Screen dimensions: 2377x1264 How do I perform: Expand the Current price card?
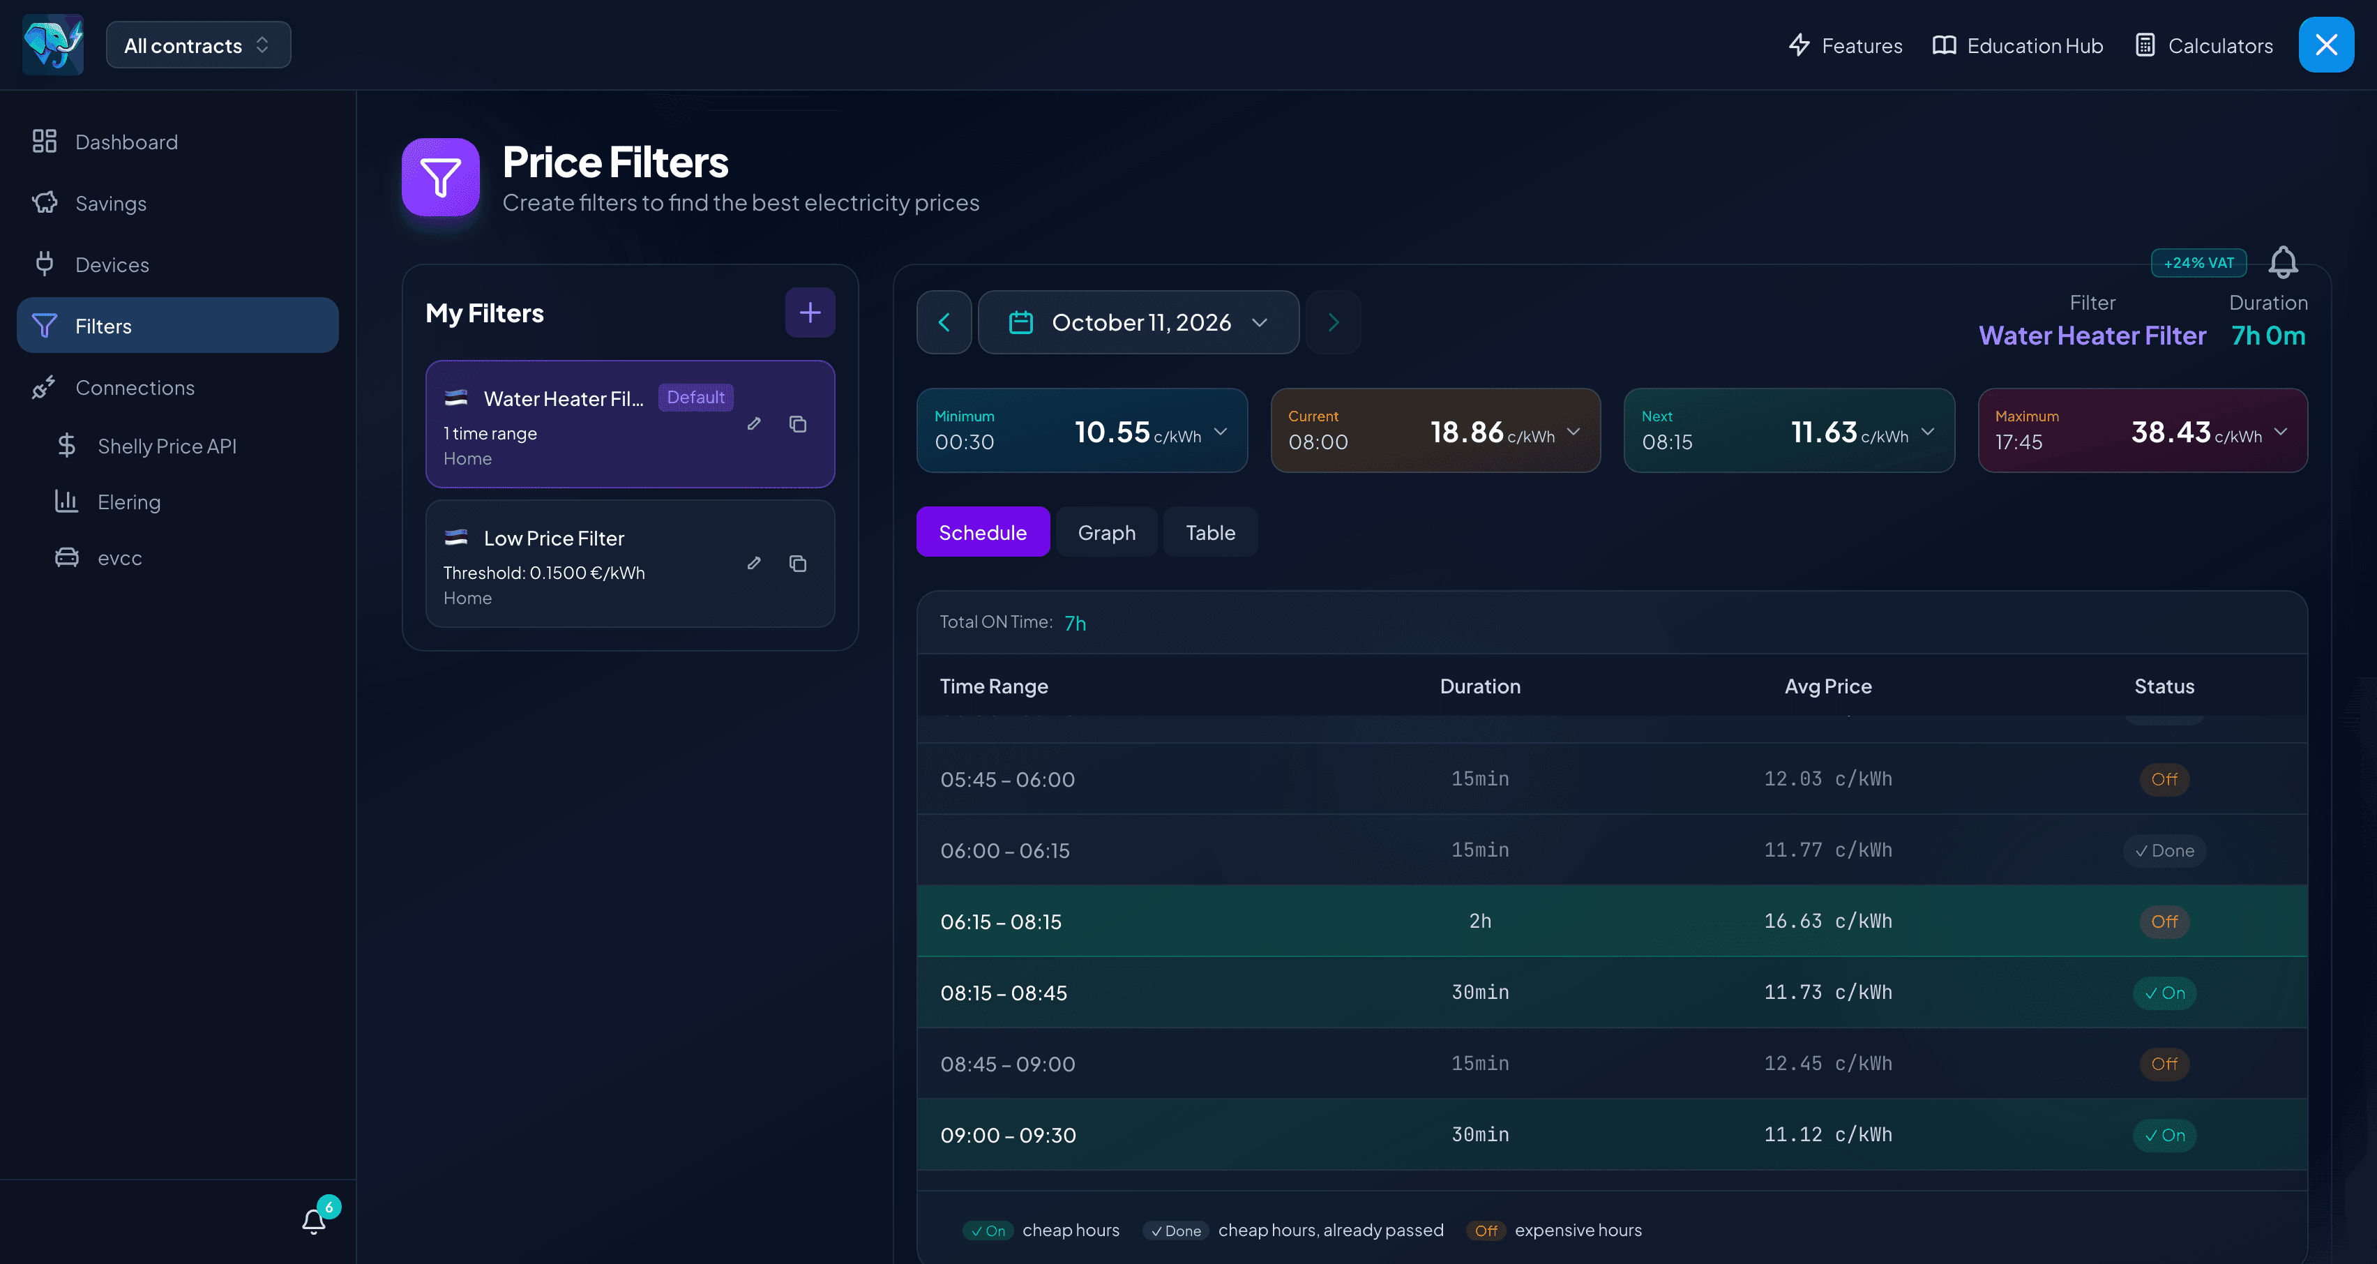click(1435, 431)
